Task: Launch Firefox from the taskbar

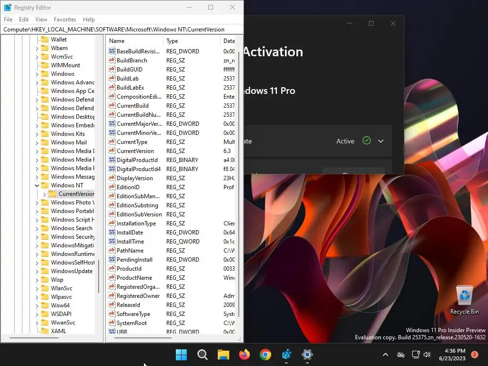Action: click(244, 355)
